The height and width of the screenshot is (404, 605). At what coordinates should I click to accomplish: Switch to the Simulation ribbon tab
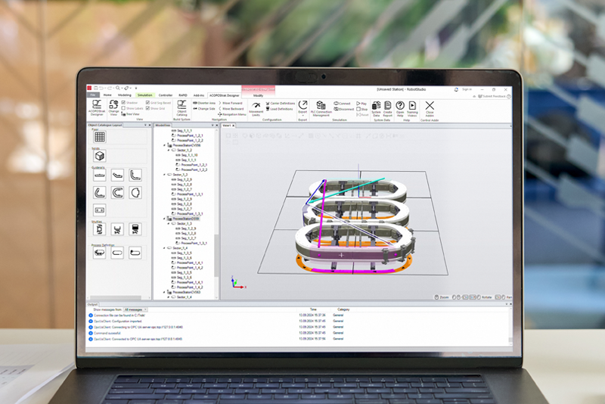[x=144, y=95]
